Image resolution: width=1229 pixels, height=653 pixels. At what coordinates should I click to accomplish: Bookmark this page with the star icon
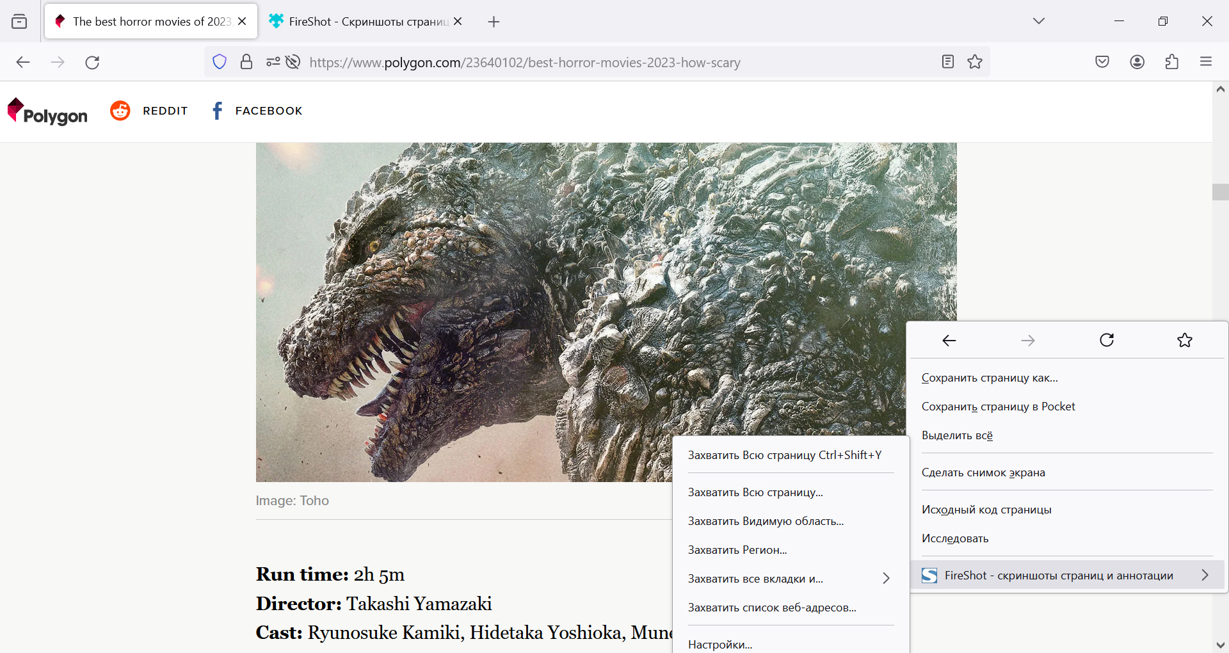click(x=975, y=61)
